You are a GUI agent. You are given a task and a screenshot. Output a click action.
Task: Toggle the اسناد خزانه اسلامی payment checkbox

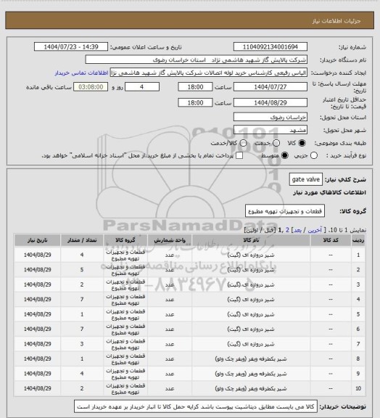coord(239,155)
